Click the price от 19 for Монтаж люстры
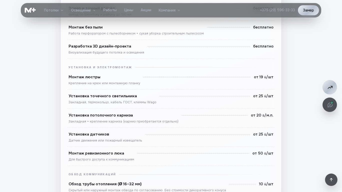Screen dimensions: 342x192 pyautogui.click(x=264, y=77)
